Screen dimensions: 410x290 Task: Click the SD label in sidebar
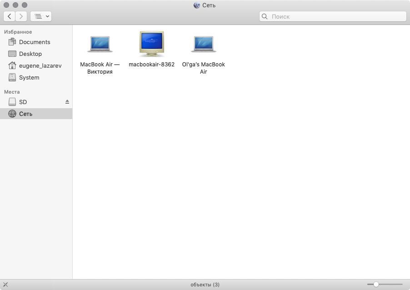point(23,102)
